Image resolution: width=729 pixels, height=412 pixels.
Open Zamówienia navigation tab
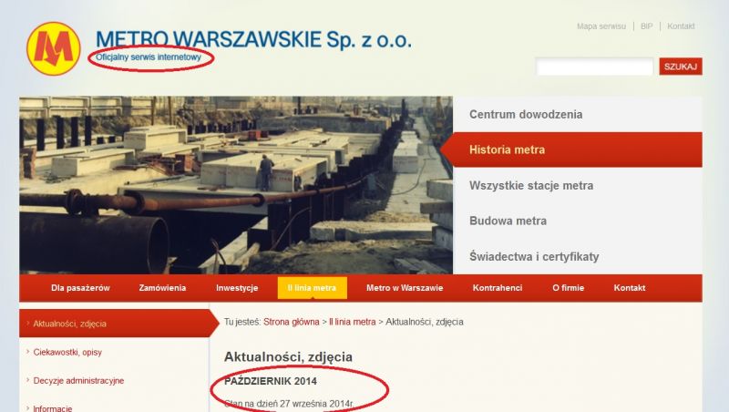pyautogui.click(x=162, y=288)
